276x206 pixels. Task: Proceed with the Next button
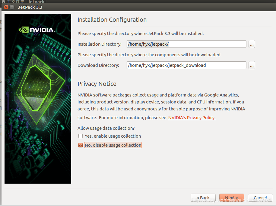tap(231, 198)
